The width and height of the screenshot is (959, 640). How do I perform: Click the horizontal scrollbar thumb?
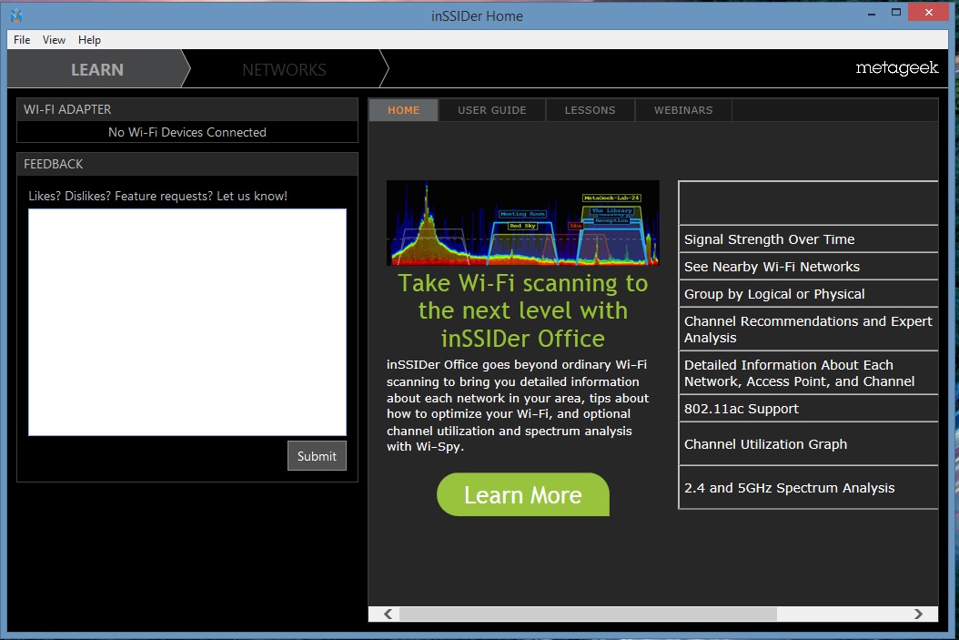pos(588,614)
